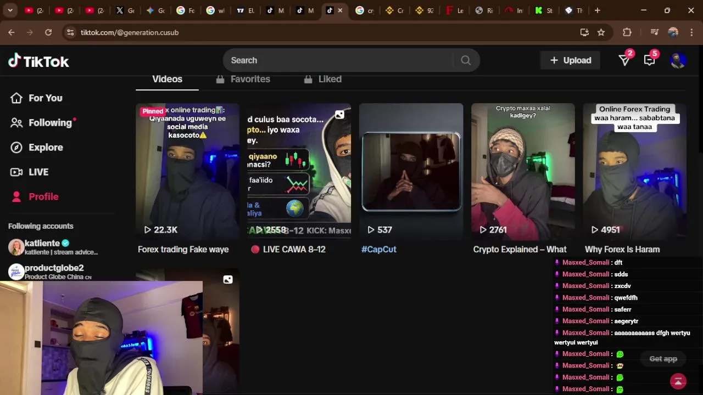
Task: Open the Crypto Explained – What title
Action: click(520, 250)
